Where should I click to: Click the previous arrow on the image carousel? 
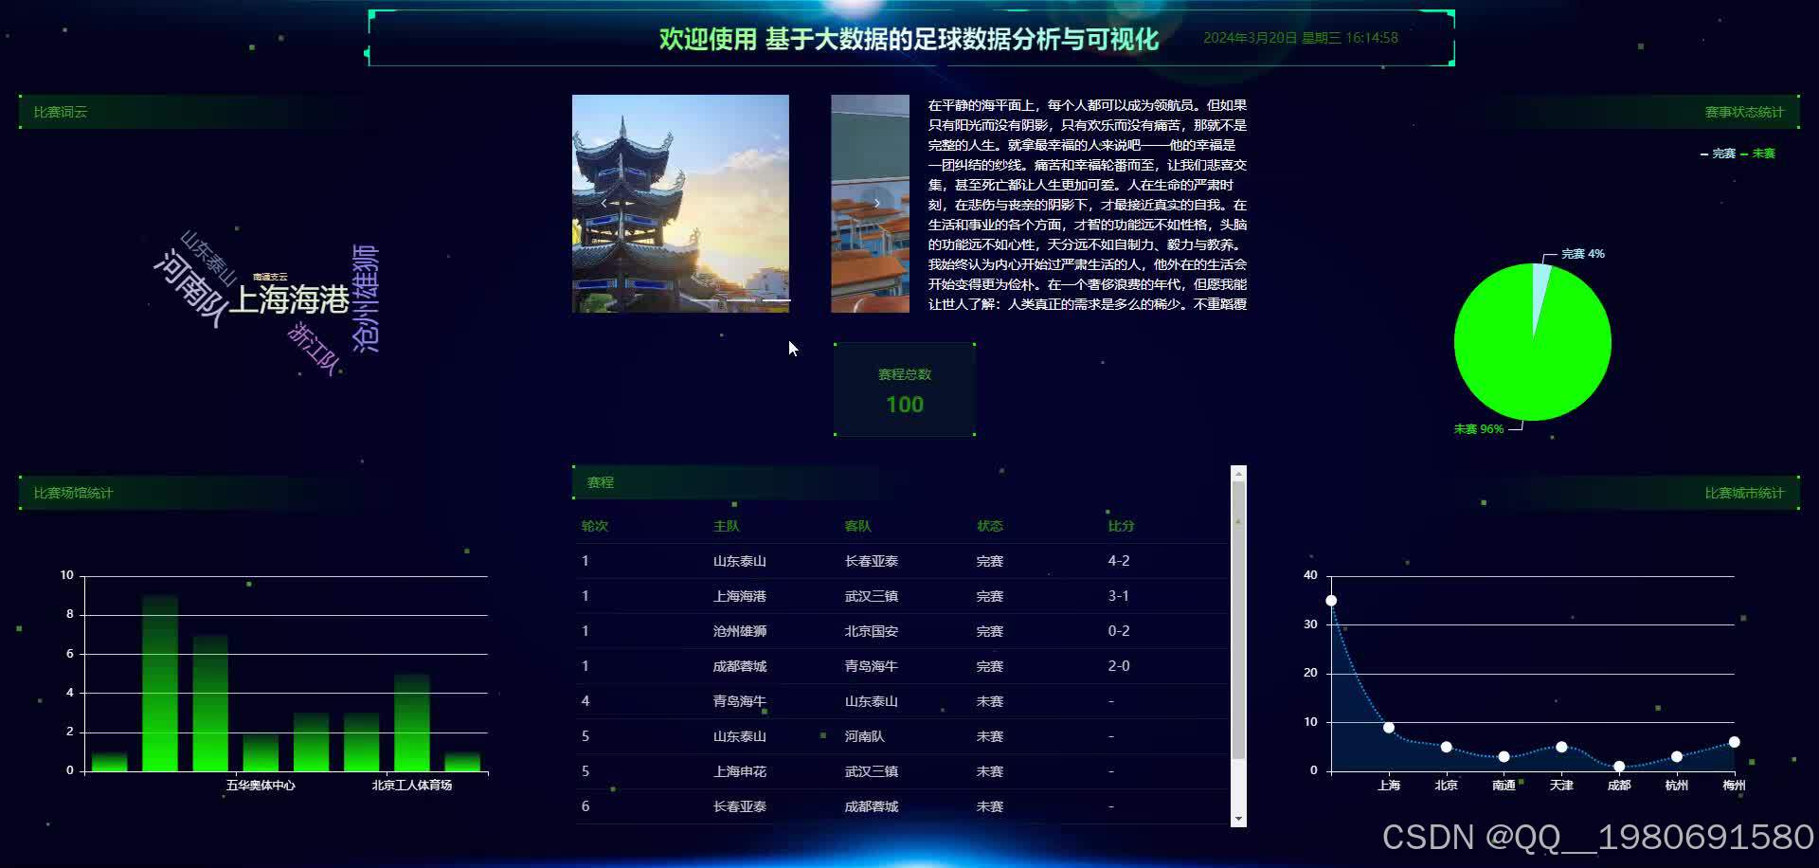604,202
